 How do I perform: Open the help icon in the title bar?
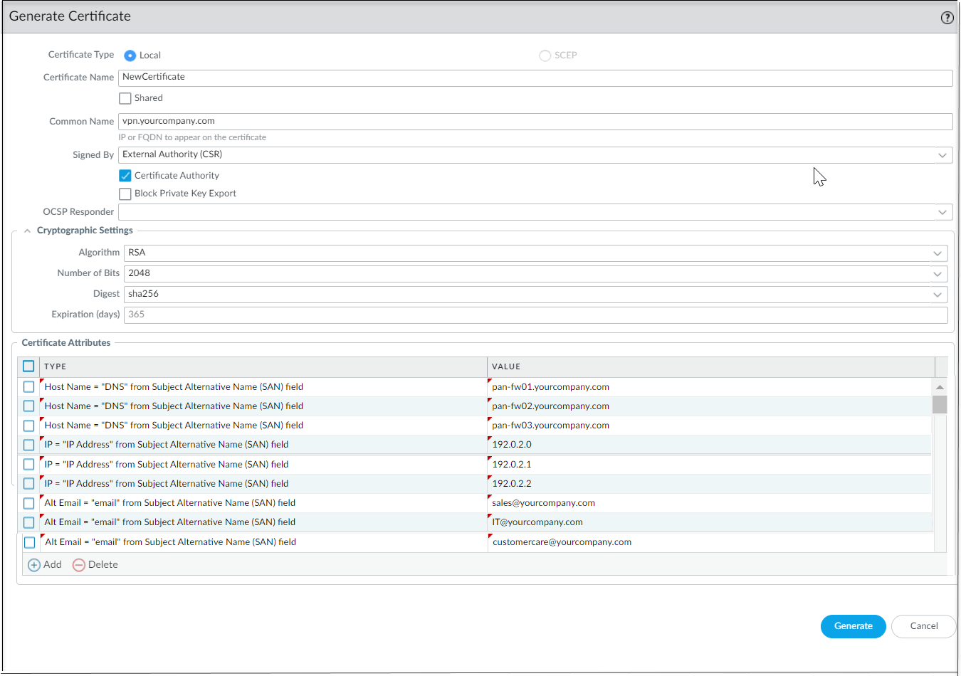[947, 17]
